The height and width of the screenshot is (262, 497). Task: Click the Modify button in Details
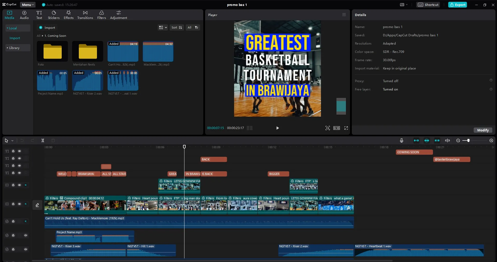click(483, 130)
